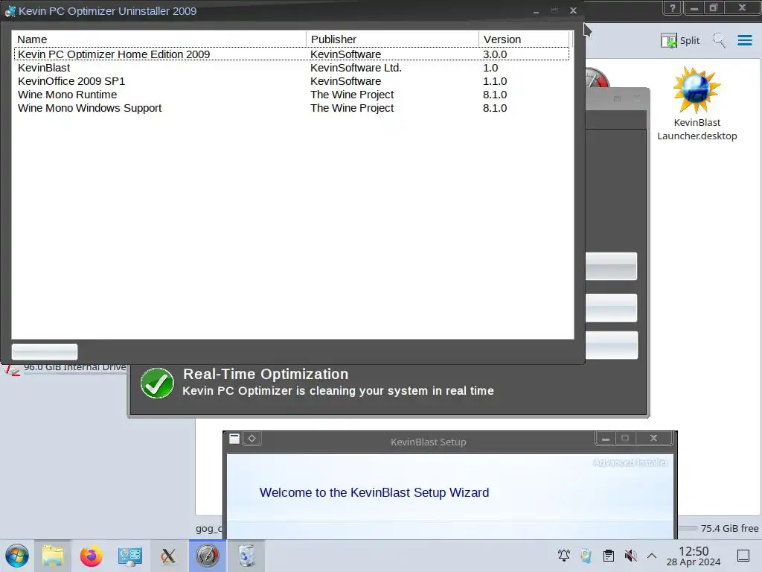The image size is (762, 572).
Task: Toggle Split view in file manager
Action: (680, 40)
